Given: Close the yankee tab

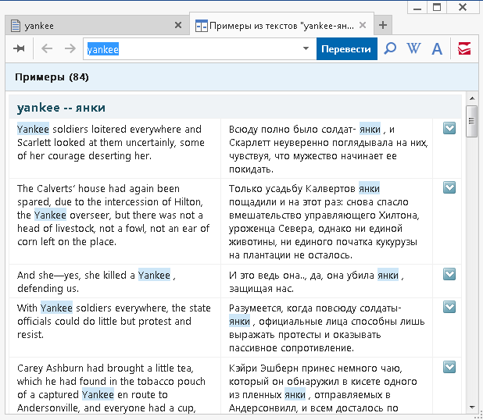Looking at the screenshot, I should [178, 25].
